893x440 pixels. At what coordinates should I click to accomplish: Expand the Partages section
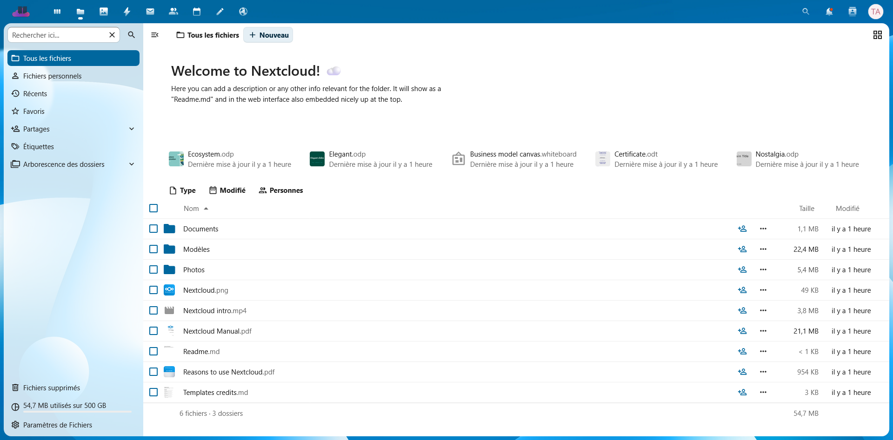[x=132, y=129]
